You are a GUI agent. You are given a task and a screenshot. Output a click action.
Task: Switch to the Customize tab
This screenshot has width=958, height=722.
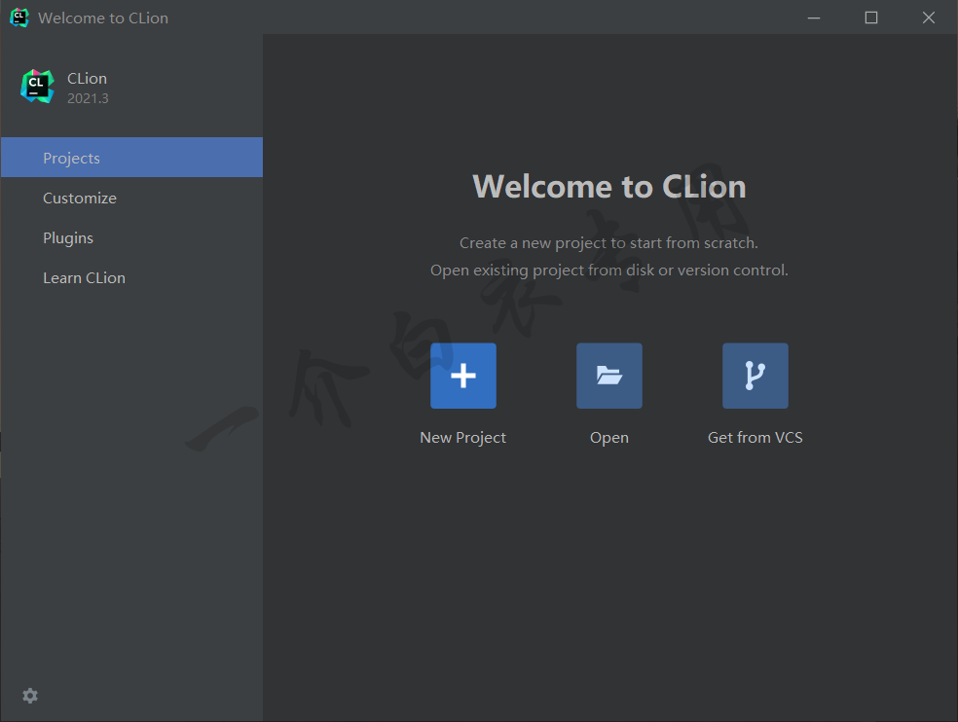(132, 198)
